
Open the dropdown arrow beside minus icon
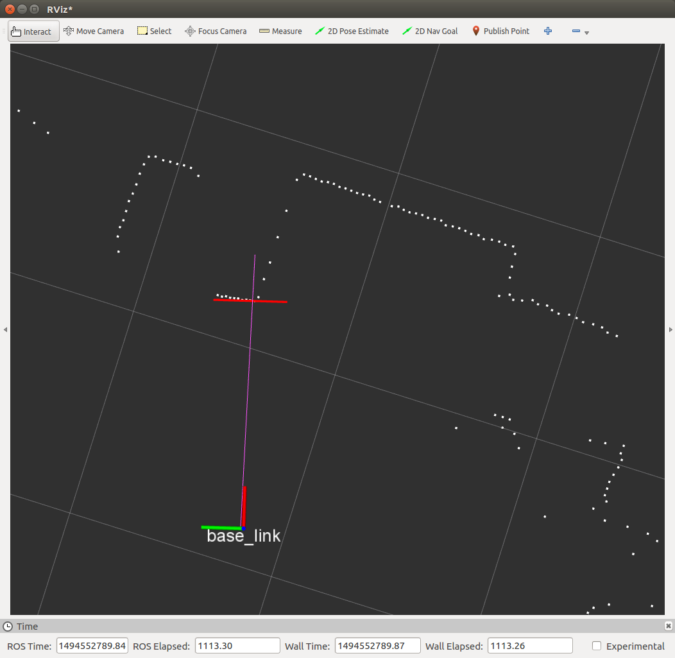pos(586,32)
